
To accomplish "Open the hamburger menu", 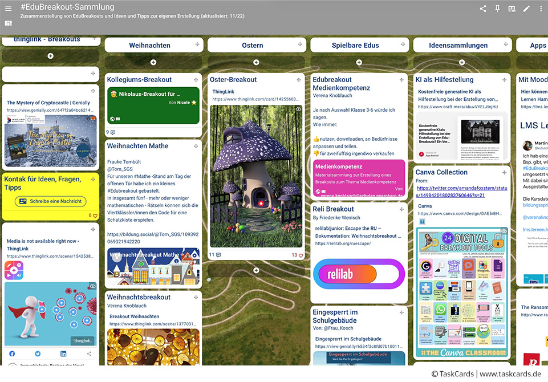I will (x=8, y=9).
